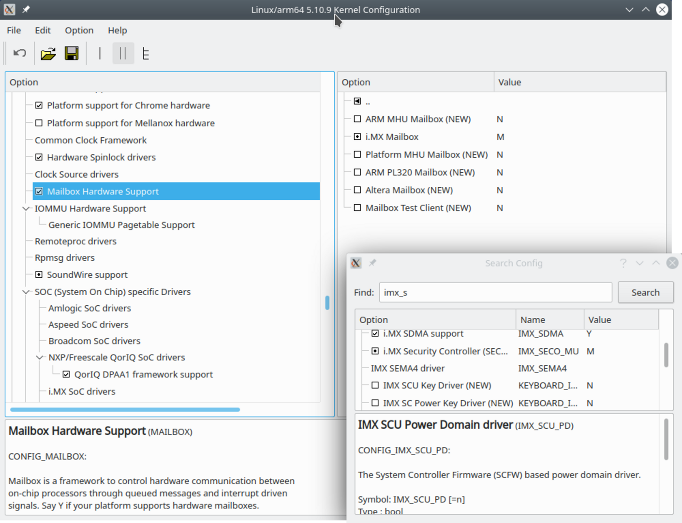Collapse the SOC specific Drivers branch
682x523 pixels.
pos(26,292)
